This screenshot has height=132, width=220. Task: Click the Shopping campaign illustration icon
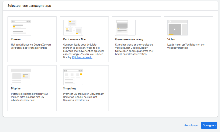click(73, 77)
